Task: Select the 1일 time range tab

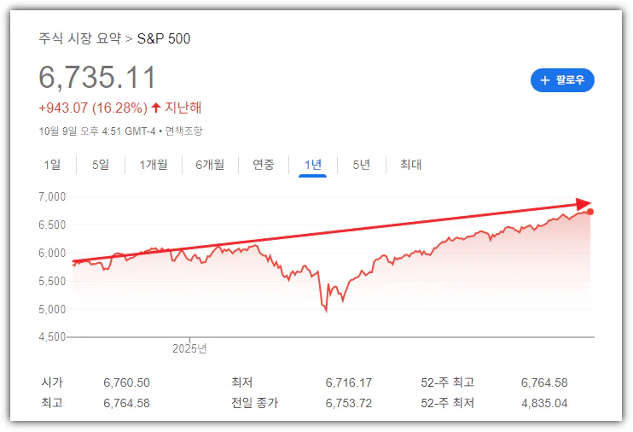Action: [x=52, y=165]
